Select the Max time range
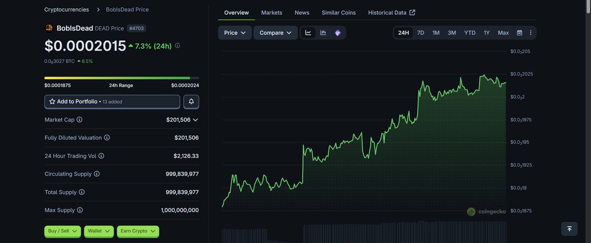Viewport: 591px width, 243px height. pyautogui.click(x=503, y=33)
